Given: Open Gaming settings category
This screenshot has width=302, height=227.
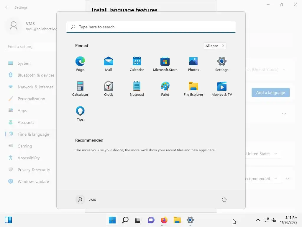Looking at the screenshot, I should 31,146.
